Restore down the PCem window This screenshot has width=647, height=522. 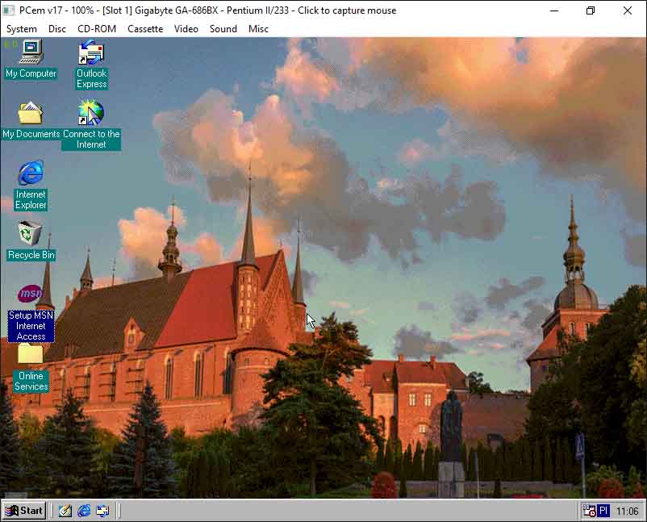coord(591,10)
